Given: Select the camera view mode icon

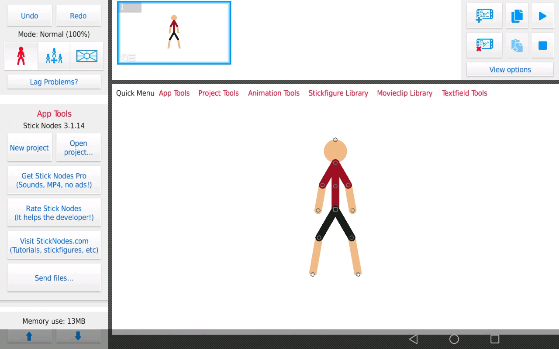Looking at the screenshot, I should click(87, 56).
